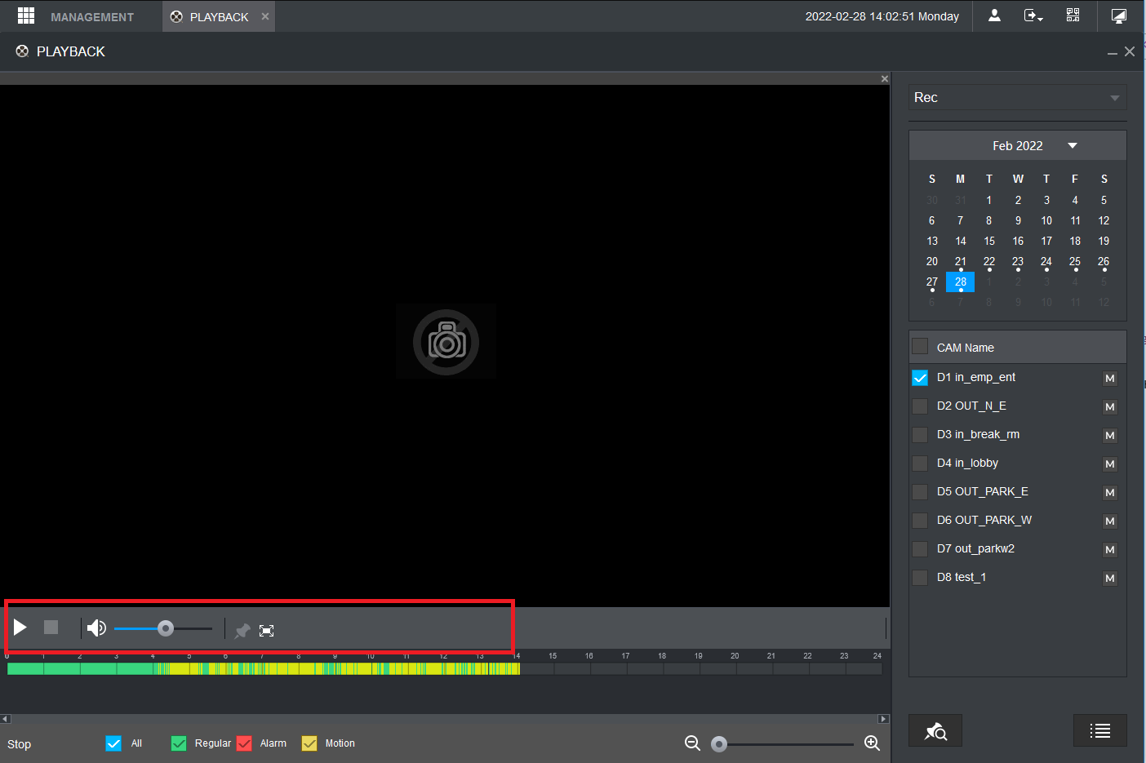Toggle the Motion record type checkbox
This screenshot has width=1146, height=763.
pyautogui.click(x=309, y=743)
